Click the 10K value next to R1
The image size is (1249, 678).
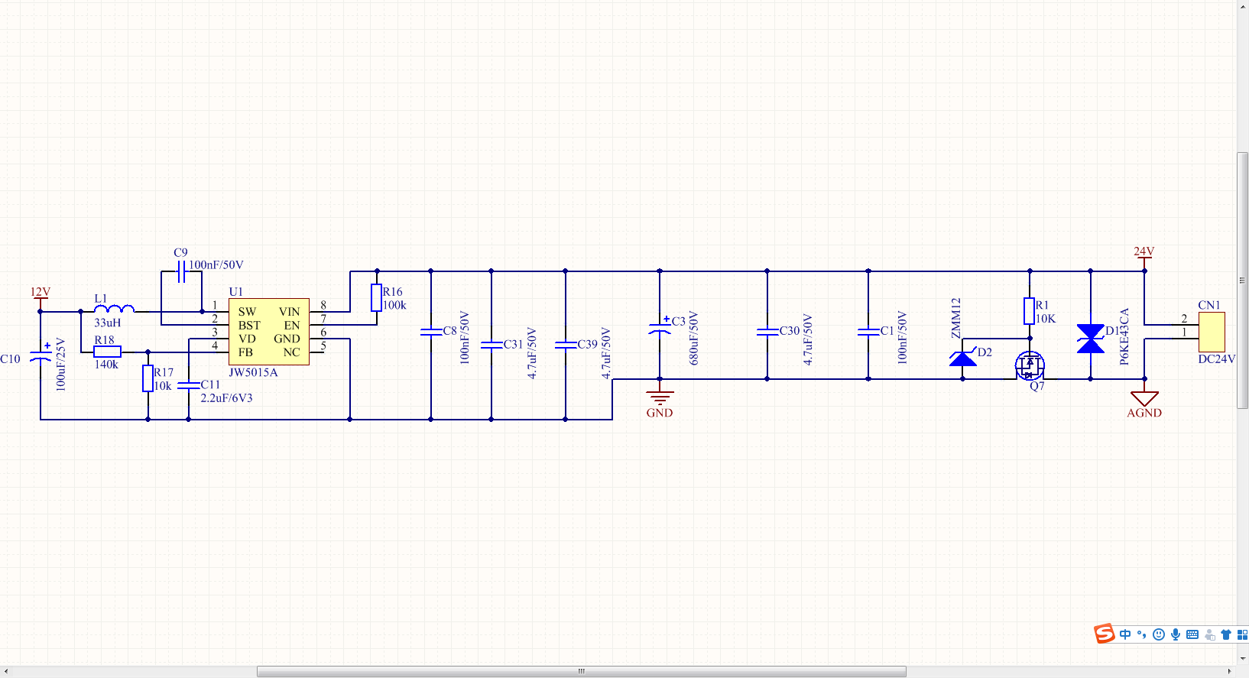coord(1046,319)
